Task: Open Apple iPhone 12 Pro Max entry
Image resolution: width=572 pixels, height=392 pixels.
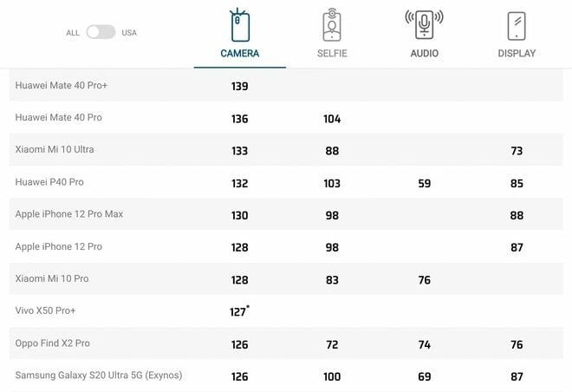Action: tap(69, 214)
